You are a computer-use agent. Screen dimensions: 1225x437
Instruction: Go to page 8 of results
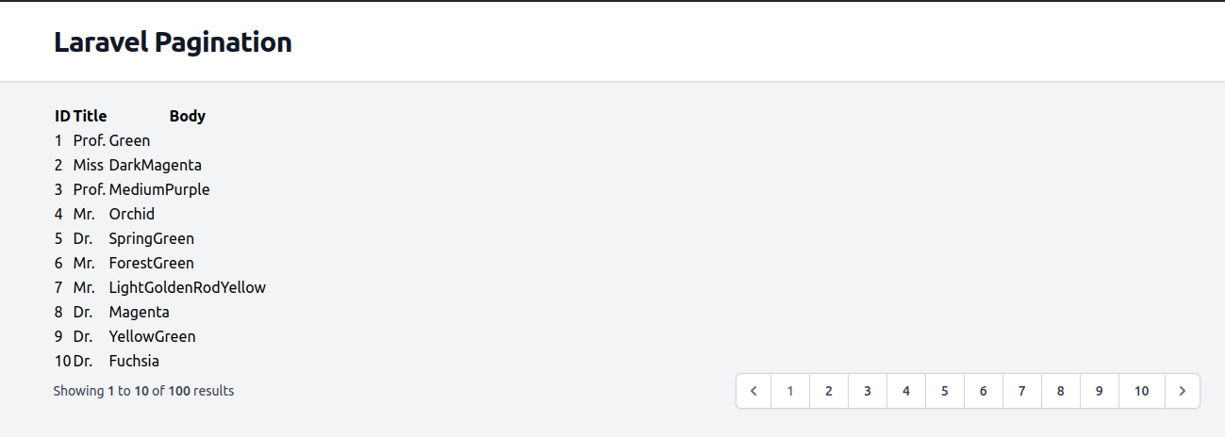(1061, 391)
